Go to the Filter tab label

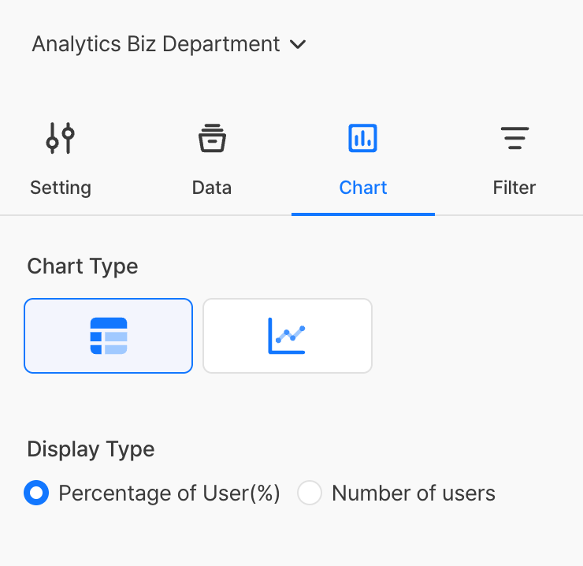tap(514, 188)
